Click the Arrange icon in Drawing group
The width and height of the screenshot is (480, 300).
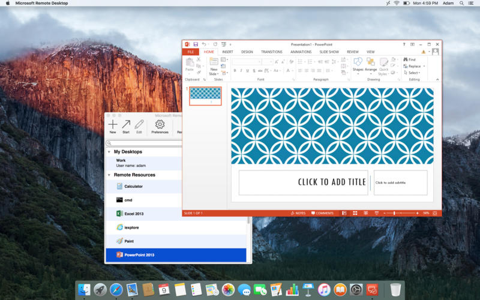pos(371,62)
